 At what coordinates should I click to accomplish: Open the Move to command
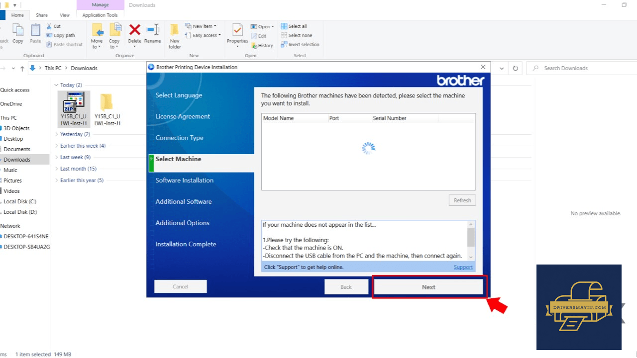[x=97, y=36]
